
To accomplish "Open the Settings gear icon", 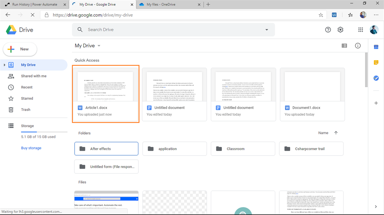I will pos(340,30).
